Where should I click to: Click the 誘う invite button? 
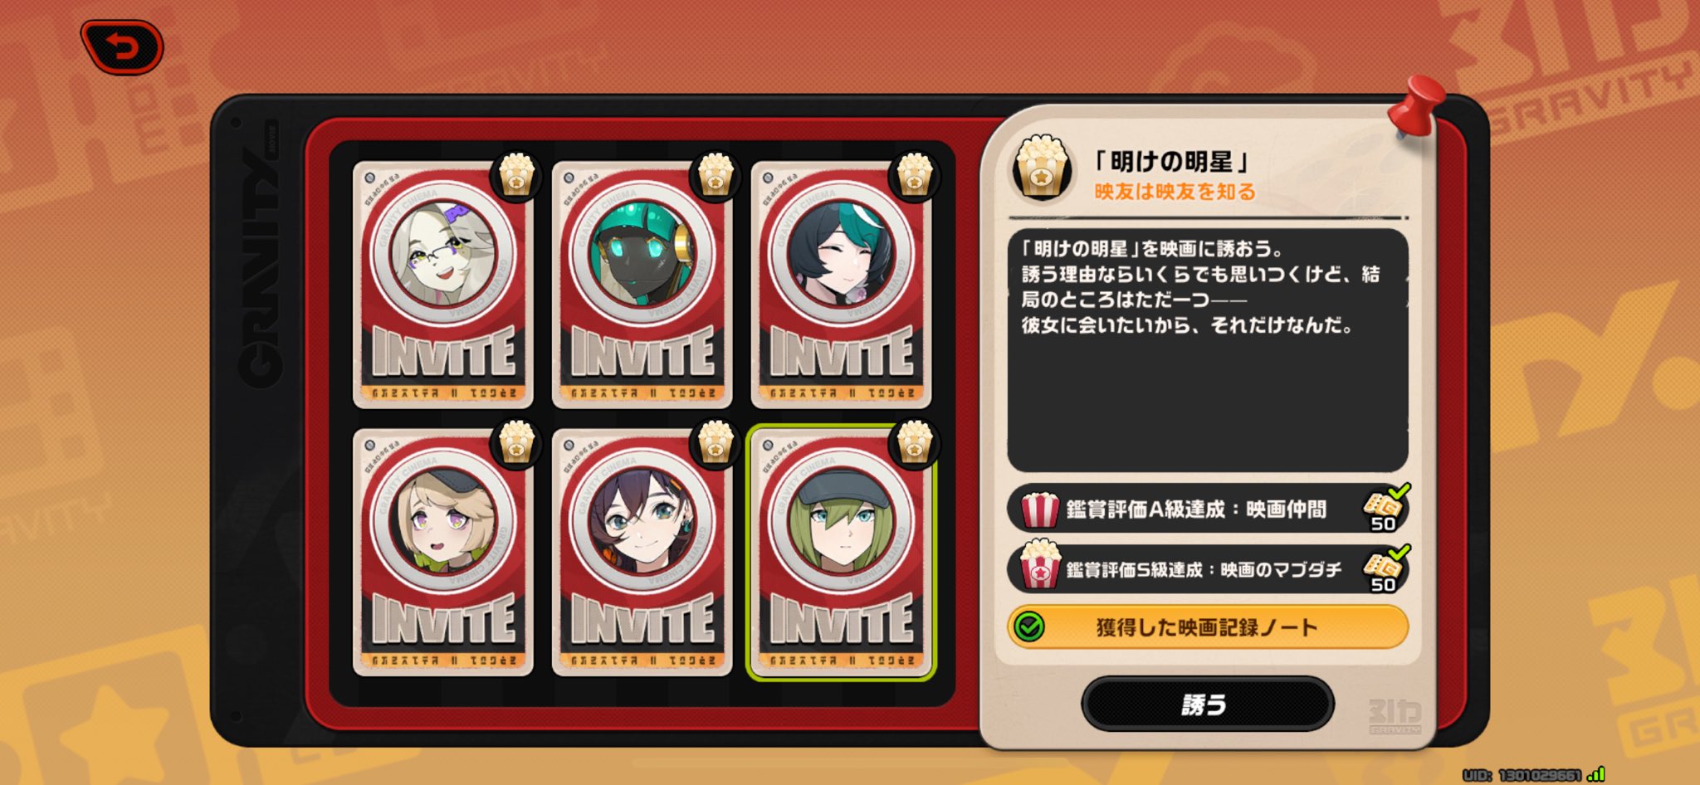click(1207, 705)
